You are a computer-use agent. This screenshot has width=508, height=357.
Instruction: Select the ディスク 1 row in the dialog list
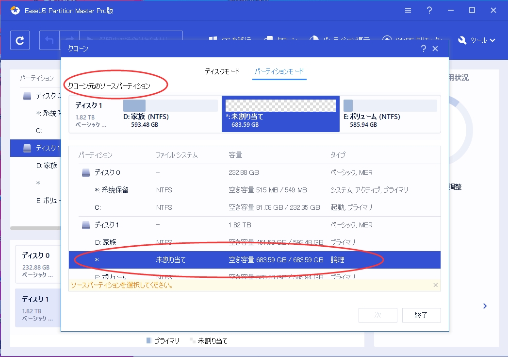click(x=255, y=225)
